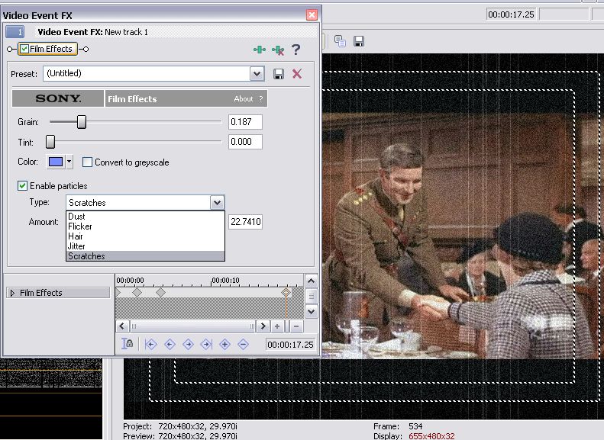Click the keyframe timecode field 00:00:17.25
604x440 pixels.
click(290, 345)
